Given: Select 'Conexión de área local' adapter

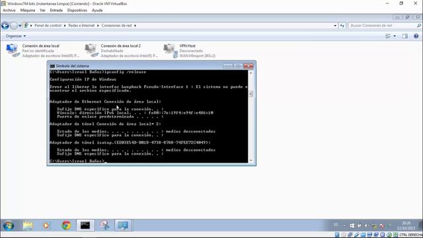Looking at the screenshot, I should [42, 51].
